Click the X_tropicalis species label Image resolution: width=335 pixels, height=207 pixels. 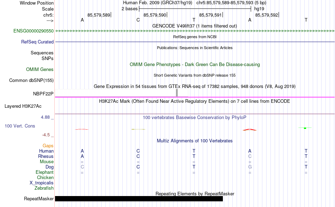point(42,183)
